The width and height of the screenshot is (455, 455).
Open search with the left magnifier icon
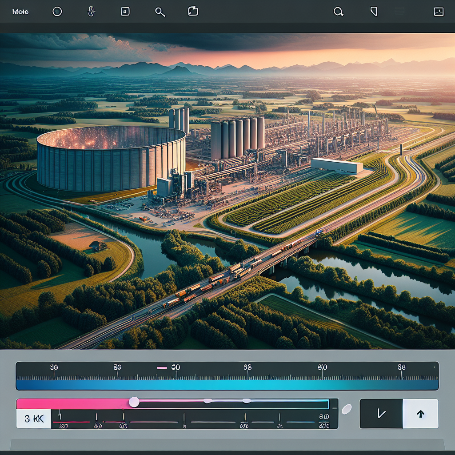point(160,12)
